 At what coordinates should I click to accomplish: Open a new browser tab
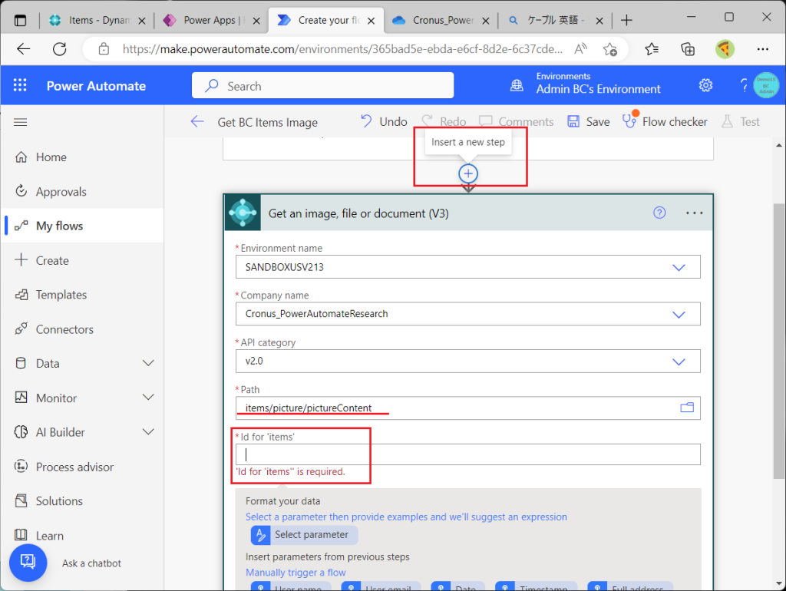click(x=626, y=21)
